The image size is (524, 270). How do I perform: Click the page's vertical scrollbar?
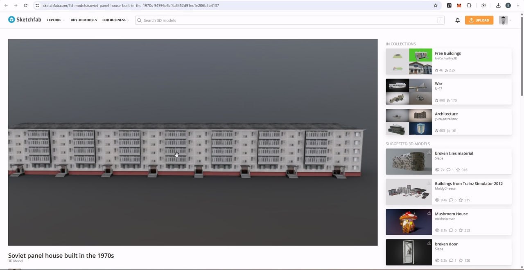click(522, 61)
